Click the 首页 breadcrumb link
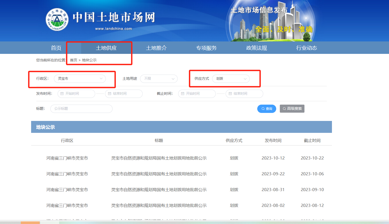This screenshot has width=389, height=224. (x=74, y=60)
